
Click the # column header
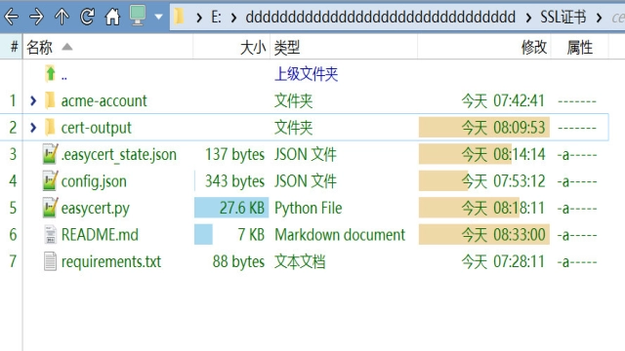[14, 47]
